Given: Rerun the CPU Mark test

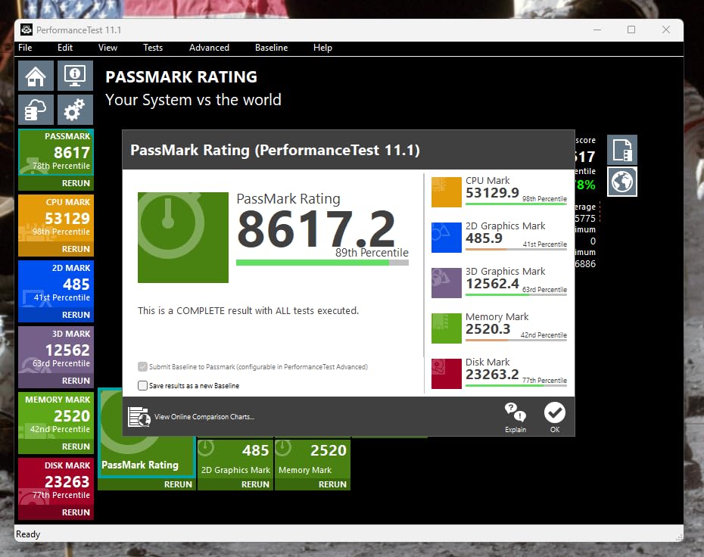Looking at the screenshot, I should (76, 249).
